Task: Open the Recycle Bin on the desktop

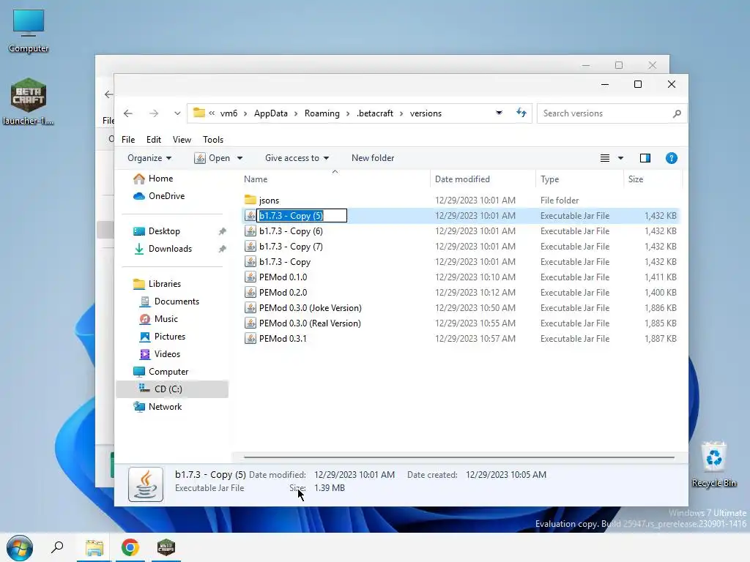Action: coord(713,464)
